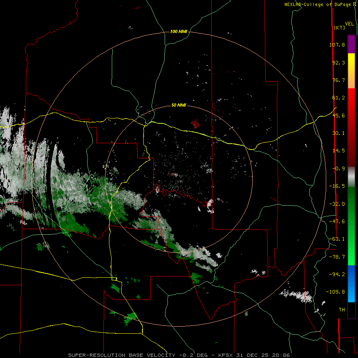This screenshot has height=358, width=358.
Task: Select the blue segment of velocity color bar
Action: click(x=351, y=284)
